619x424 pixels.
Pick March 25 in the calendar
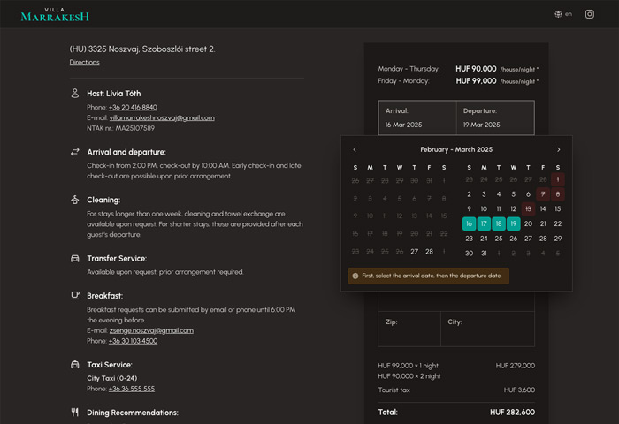point(498,238)
